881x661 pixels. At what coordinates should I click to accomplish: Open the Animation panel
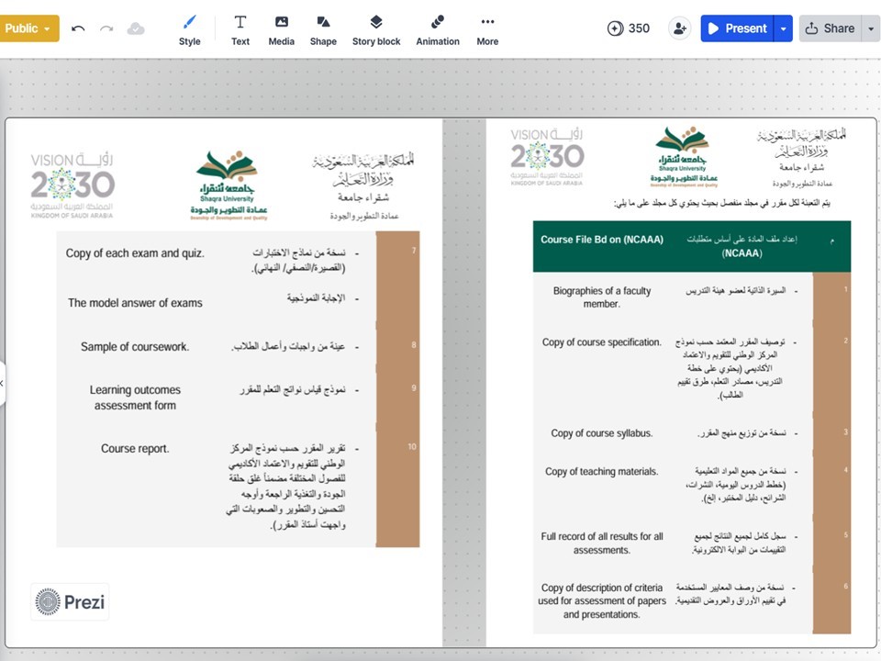coord(438,29)
